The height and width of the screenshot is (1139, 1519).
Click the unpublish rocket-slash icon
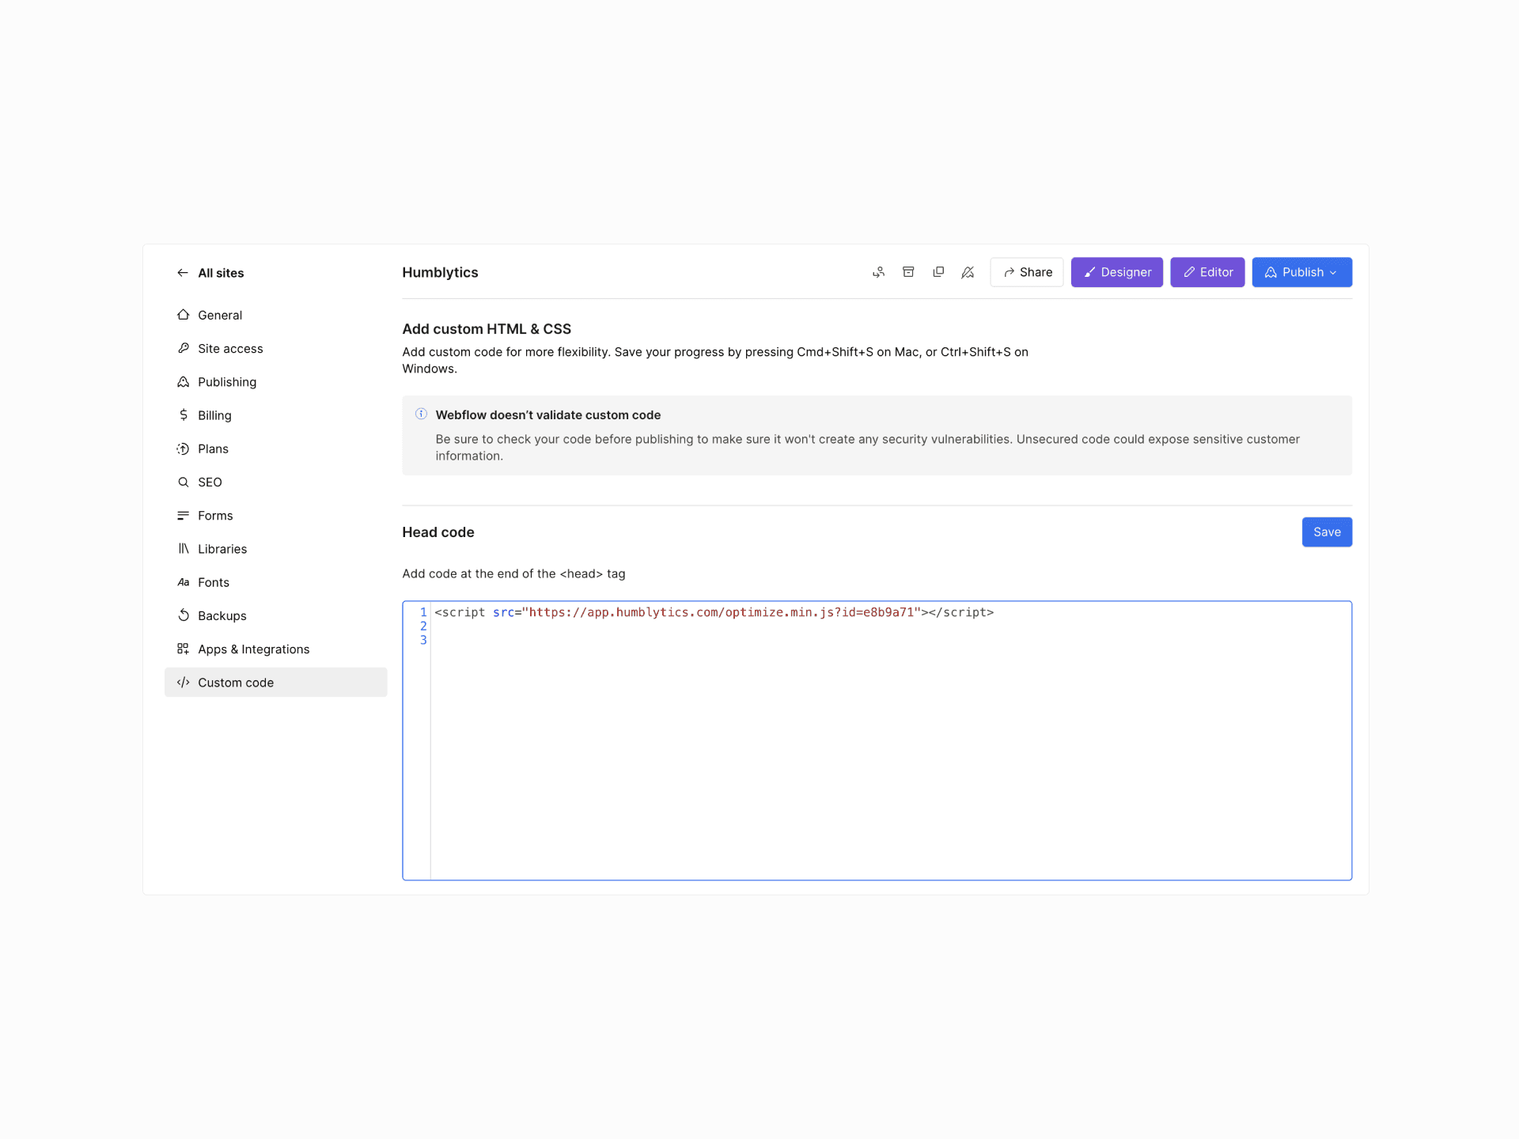tap(968, 272)
